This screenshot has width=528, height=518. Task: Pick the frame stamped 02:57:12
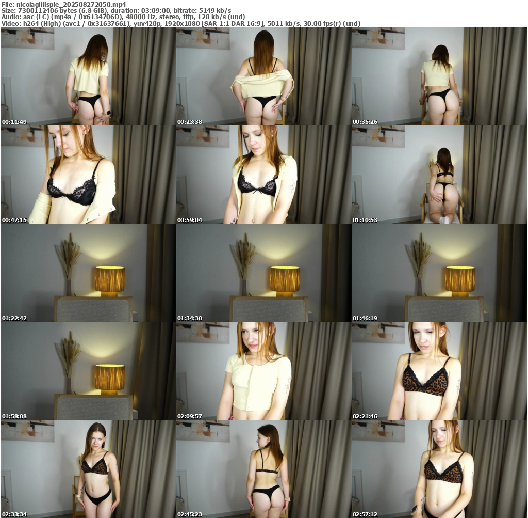tap(439, 469)
